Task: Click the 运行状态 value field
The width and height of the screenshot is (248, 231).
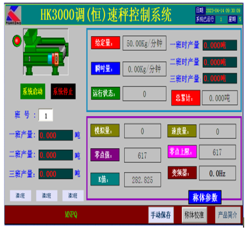Action: 145,94
